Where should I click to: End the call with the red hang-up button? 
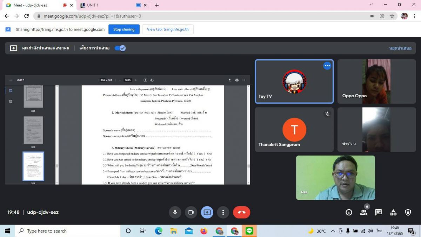click(241, 212)
